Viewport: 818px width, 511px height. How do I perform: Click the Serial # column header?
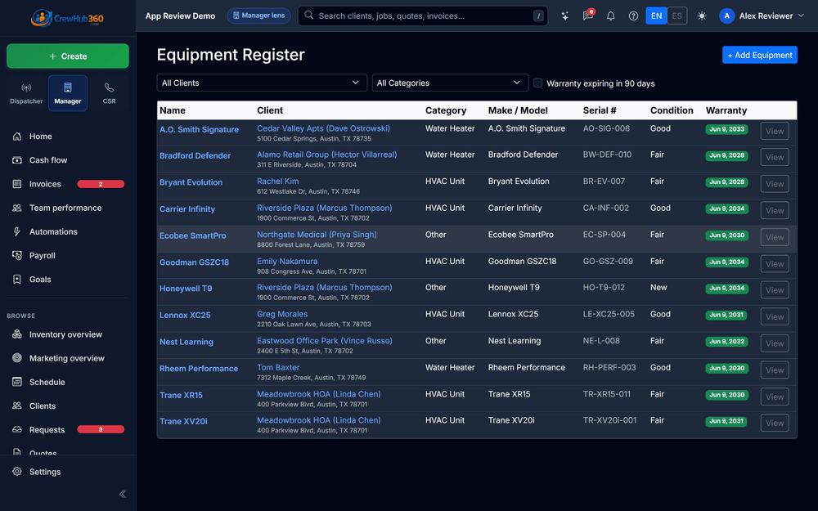(x=600, y=110)
